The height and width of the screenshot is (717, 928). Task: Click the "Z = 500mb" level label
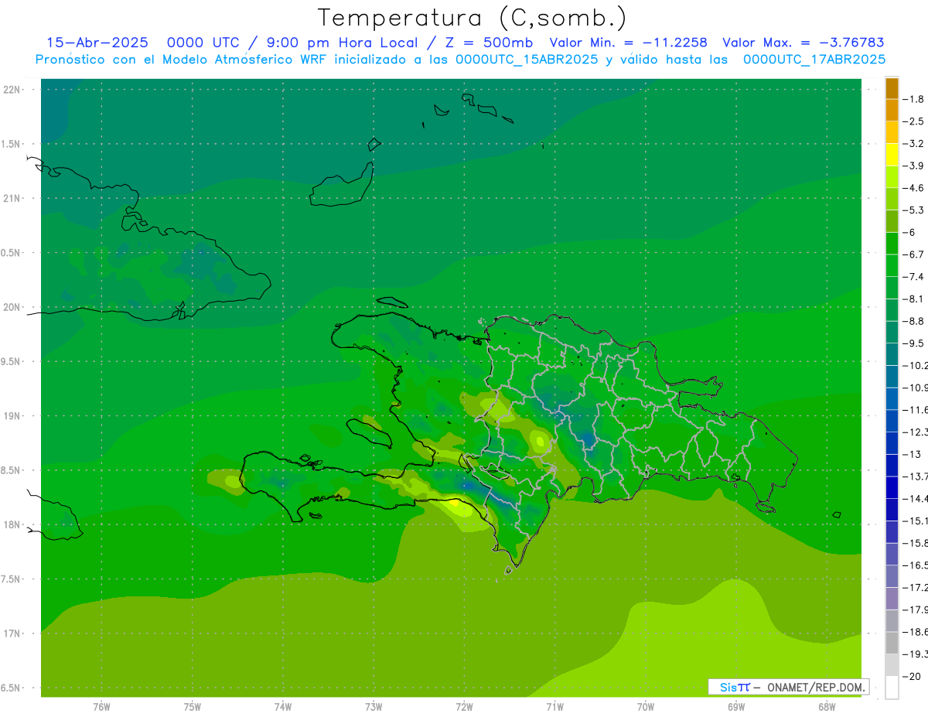click(489, 43)
